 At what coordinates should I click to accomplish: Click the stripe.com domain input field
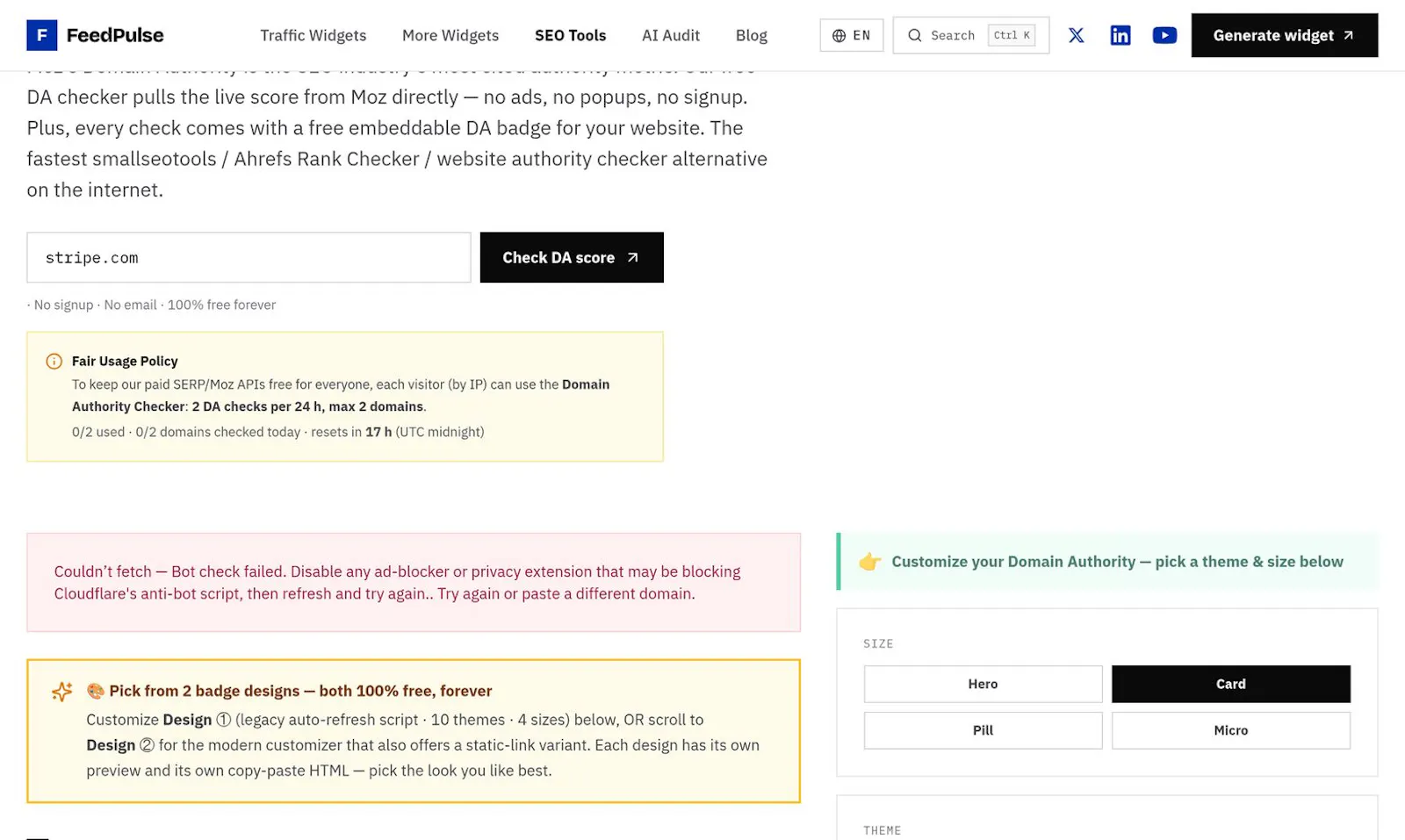click(x=249, y=257)
